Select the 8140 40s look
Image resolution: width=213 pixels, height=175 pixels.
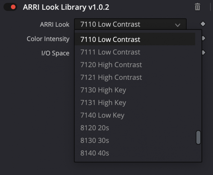click(x=135, y=153)
